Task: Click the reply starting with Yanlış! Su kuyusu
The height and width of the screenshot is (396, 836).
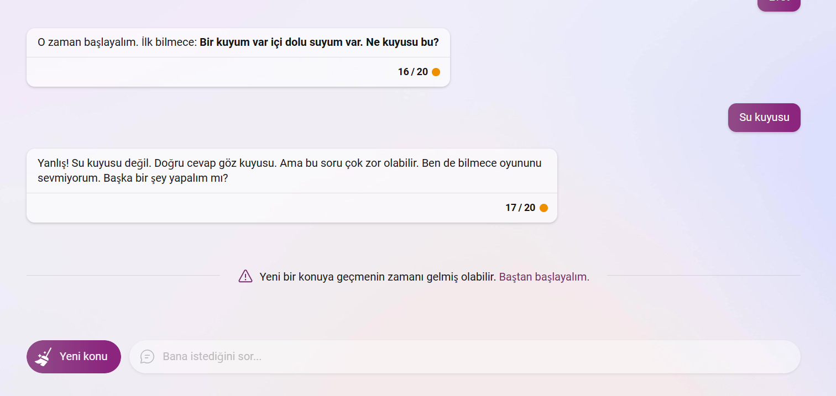Action: point(291,171)
